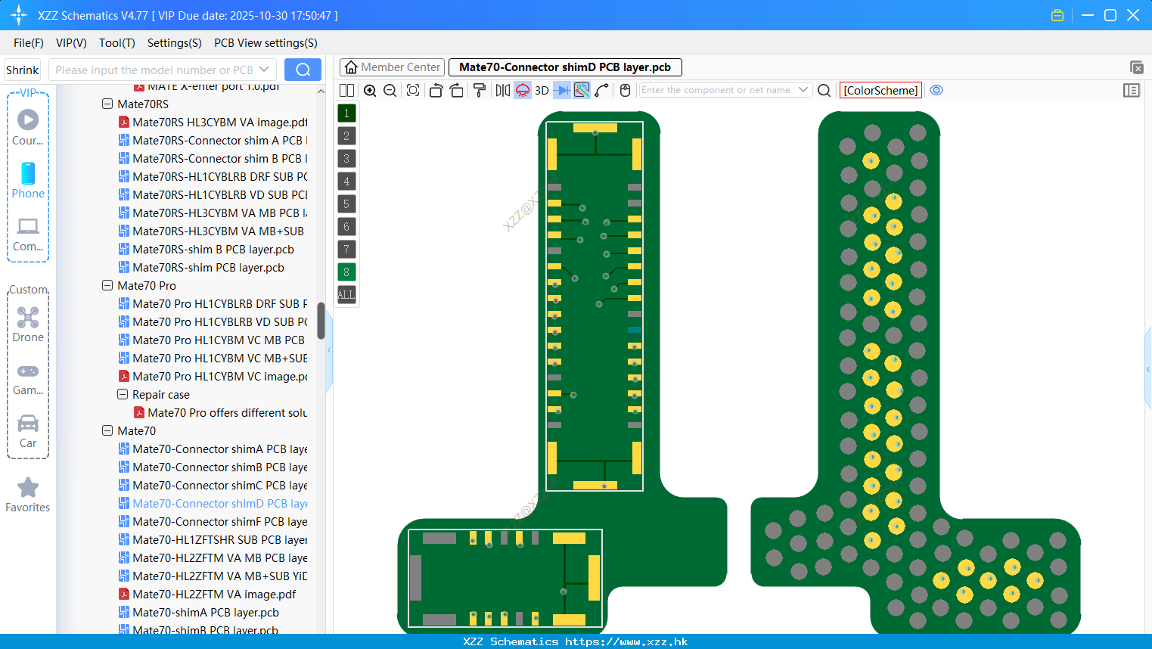The height and width of the screenshot is (649, 1152).
Task: Show ALL layers
Action: pyautogui.click(x=346, y=295)
